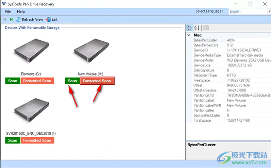Sort properties alphabetically with A-Z icon
This screenshot has width=271, height=168.
tap(197, 28)
